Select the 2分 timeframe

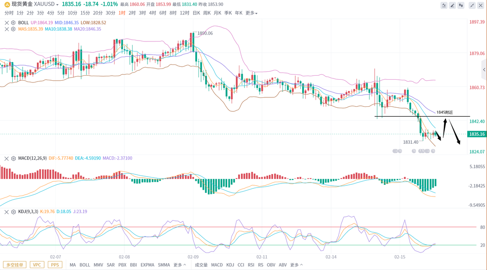[x=30, y=13]
